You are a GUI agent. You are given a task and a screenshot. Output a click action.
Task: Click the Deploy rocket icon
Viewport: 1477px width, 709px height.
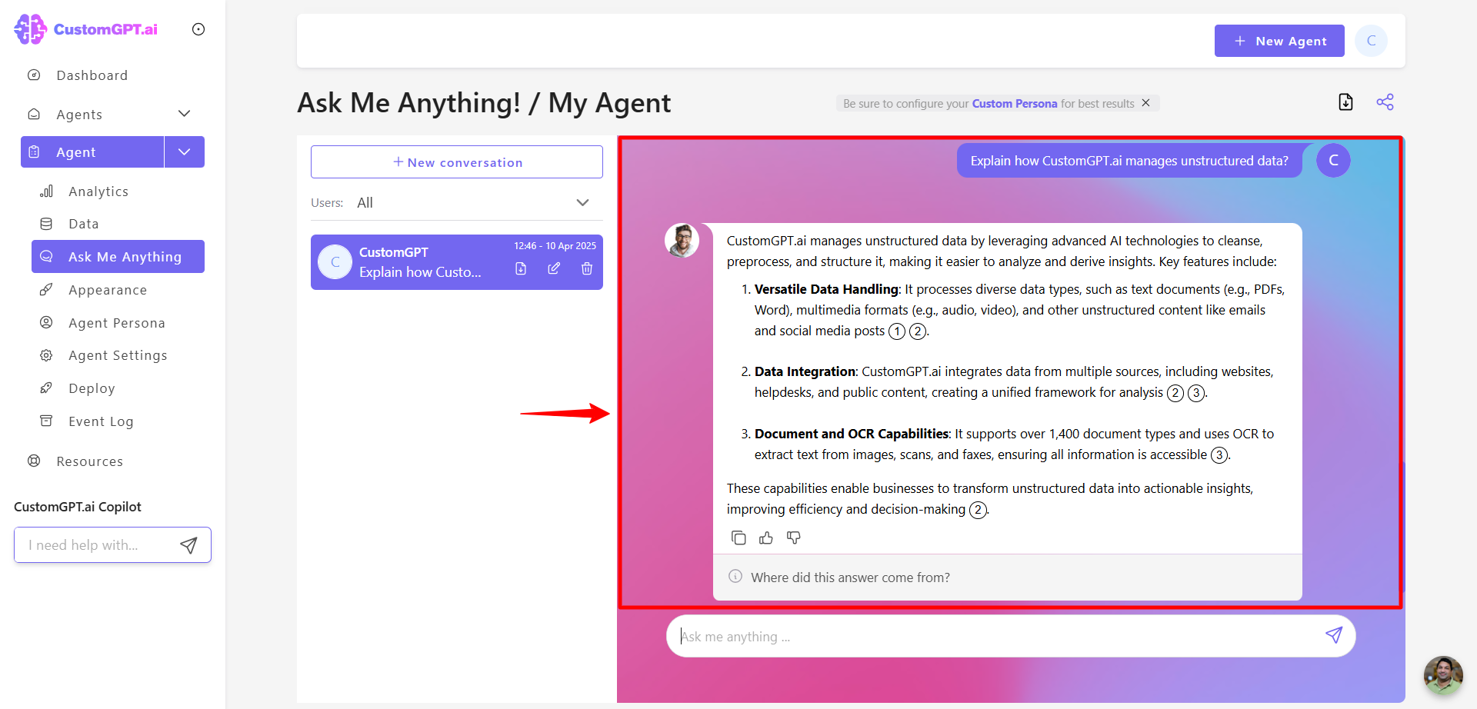pos(46,388)
